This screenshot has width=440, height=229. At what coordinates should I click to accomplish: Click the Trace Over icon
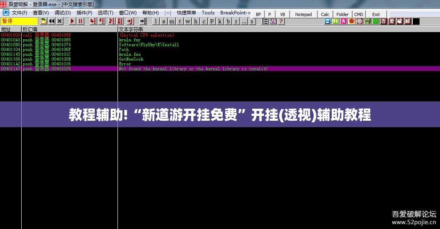coord(120,21)
